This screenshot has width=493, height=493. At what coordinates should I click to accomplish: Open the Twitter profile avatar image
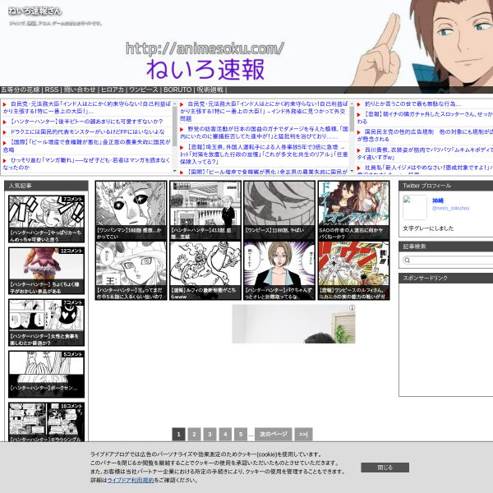tap(415, 207)
